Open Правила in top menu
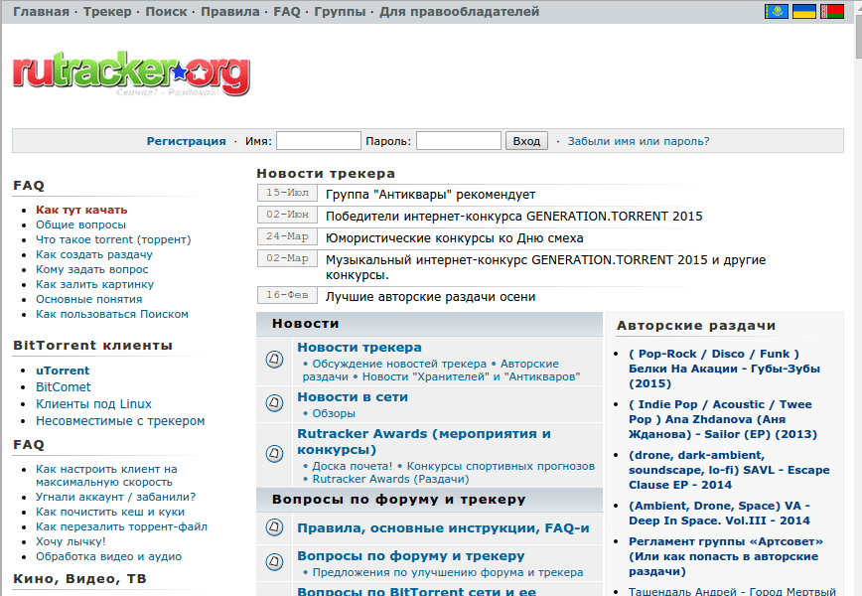 point(229,12)
